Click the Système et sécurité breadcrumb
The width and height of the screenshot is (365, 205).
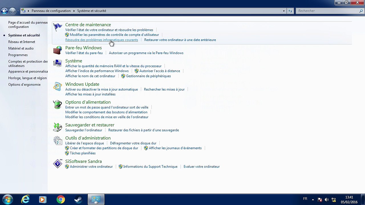tap(92, 11)
